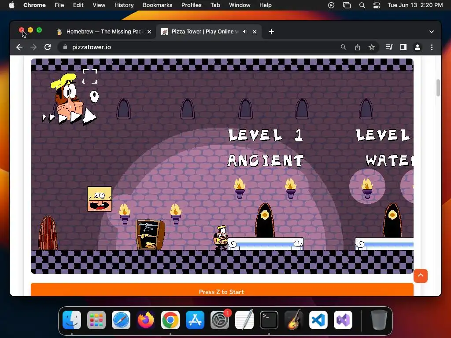Open the View menu
The width and height of the screenshot is (451, 338).
point(99,5)
